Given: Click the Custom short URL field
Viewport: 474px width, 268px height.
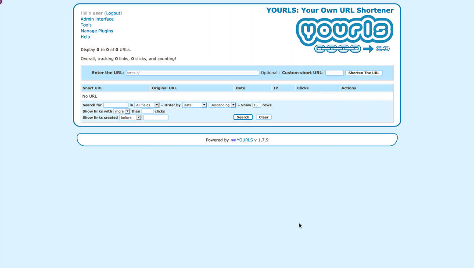Looking at the screenshot, I should [x=334, y=73].
